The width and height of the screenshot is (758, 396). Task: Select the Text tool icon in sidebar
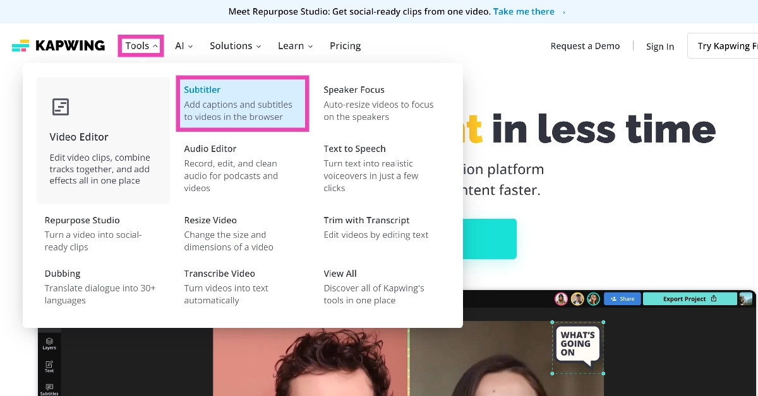click(49, 366)
